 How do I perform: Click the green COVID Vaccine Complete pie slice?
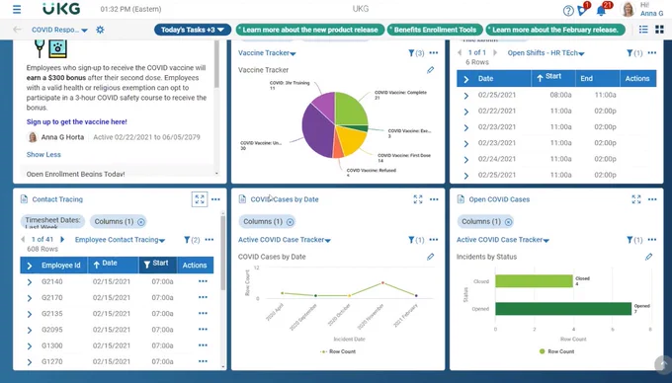350,109
